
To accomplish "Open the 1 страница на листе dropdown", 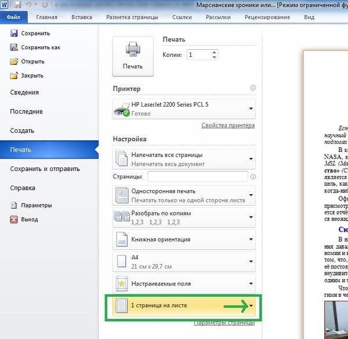I will pyautogui.click(x=184, y=305).
